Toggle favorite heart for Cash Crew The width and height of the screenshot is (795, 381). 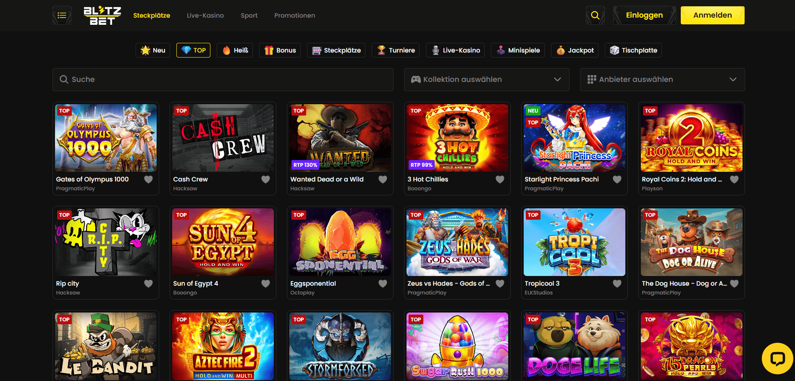tap(266, 179)
